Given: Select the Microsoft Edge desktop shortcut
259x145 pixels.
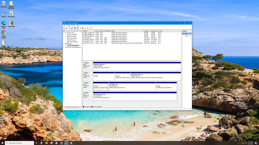Looking at the screenshot, I should click(4, 24).
